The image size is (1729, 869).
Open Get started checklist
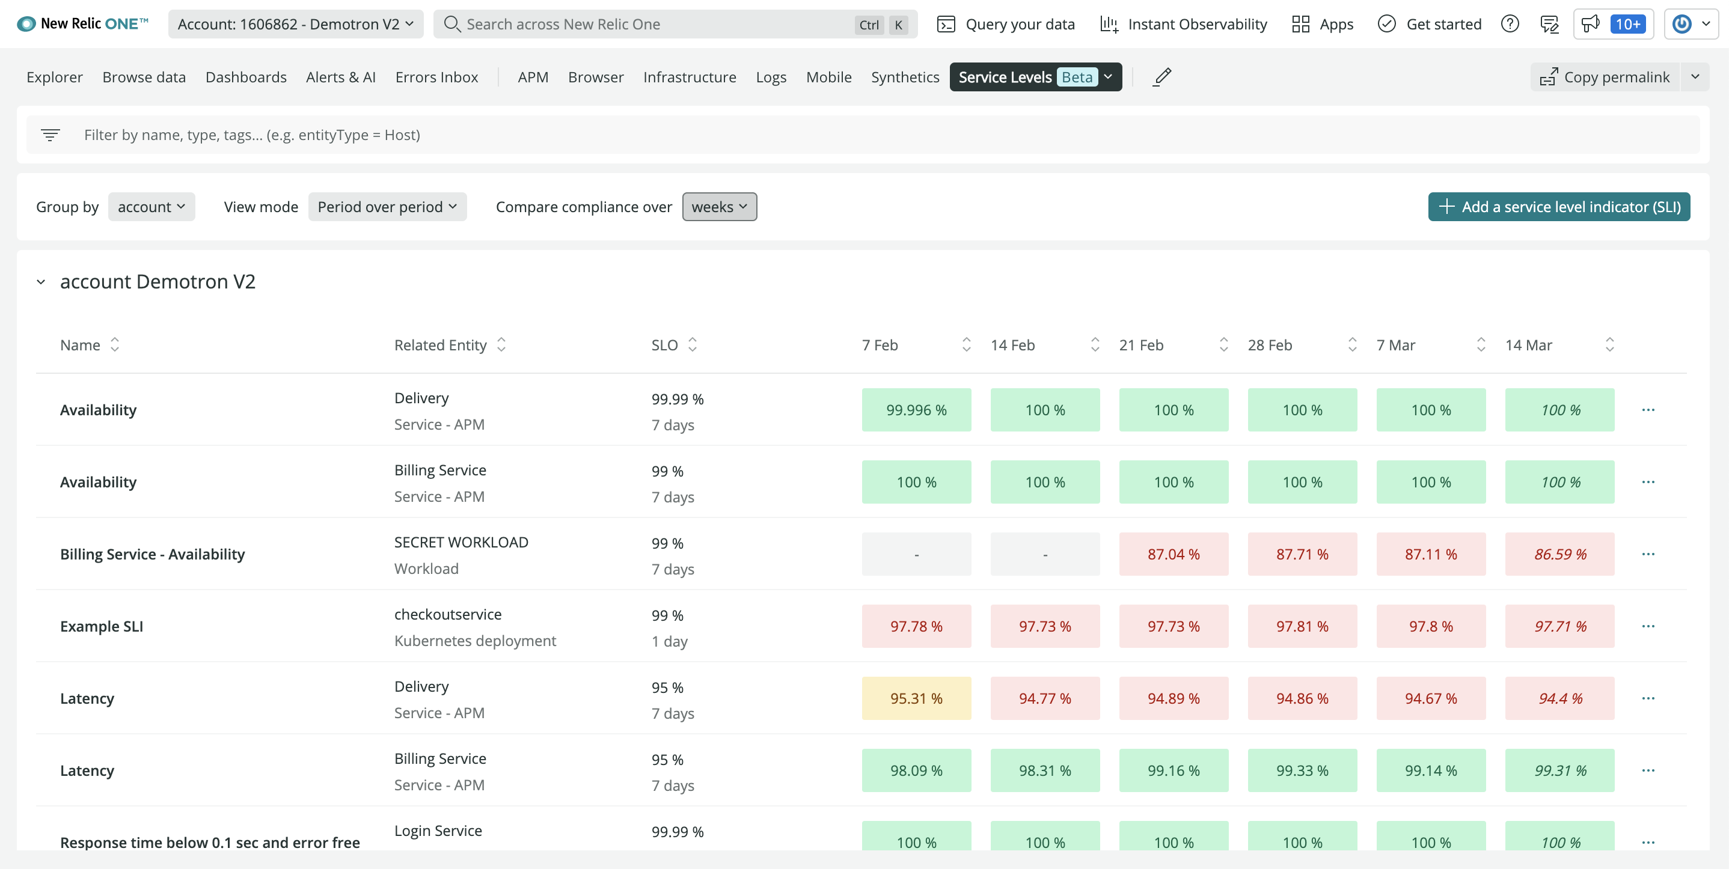click(x=1430, y=24)
